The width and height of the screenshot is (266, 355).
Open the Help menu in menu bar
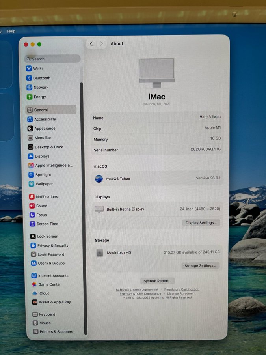[x=11, y=31]
